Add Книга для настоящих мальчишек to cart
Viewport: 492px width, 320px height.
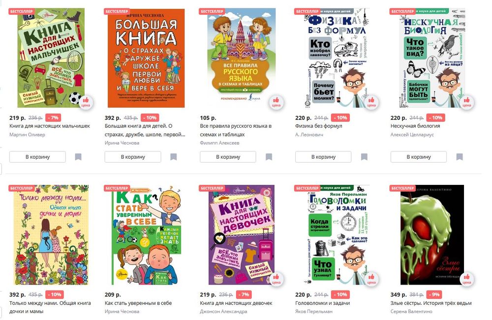(x=38, y=157)
